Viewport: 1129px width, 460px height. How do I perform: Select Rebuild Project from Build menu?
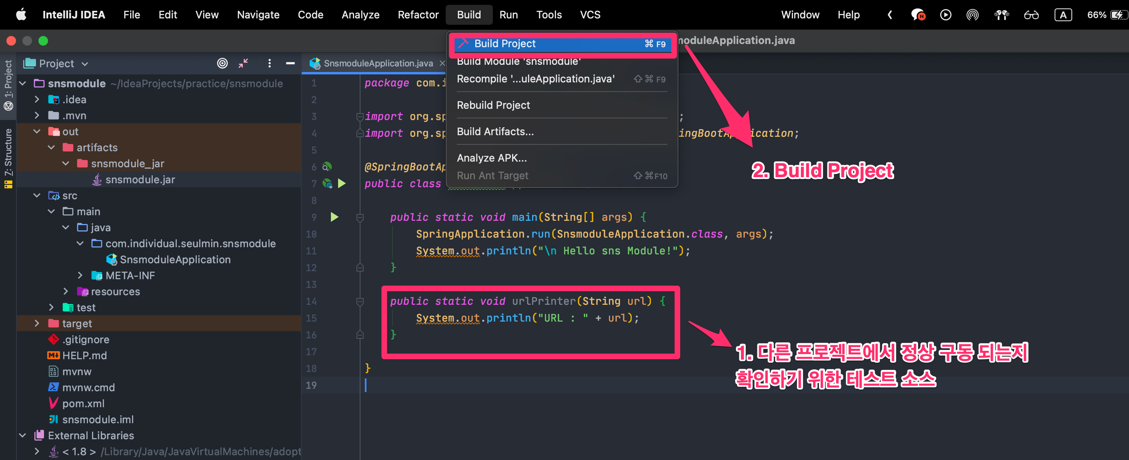pyautogui.click(x=493, y=105)
